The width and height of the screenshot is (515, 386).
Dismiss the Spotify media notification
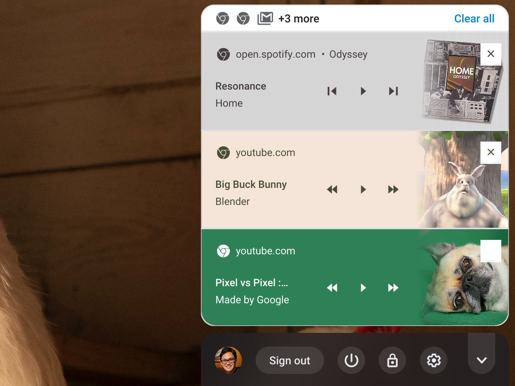click(x=491, y=54)
